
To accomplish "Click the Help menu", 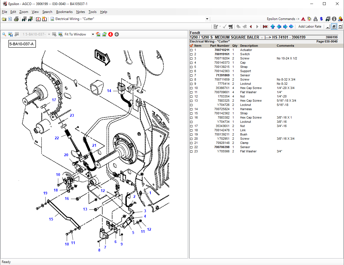I will pyautogui.click(x=104, y=12).
